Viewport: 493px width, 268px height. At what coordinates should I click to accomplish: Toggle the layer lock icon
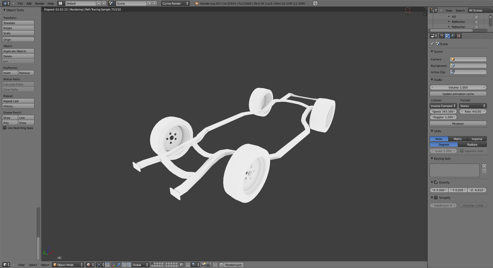click(182, 265)
